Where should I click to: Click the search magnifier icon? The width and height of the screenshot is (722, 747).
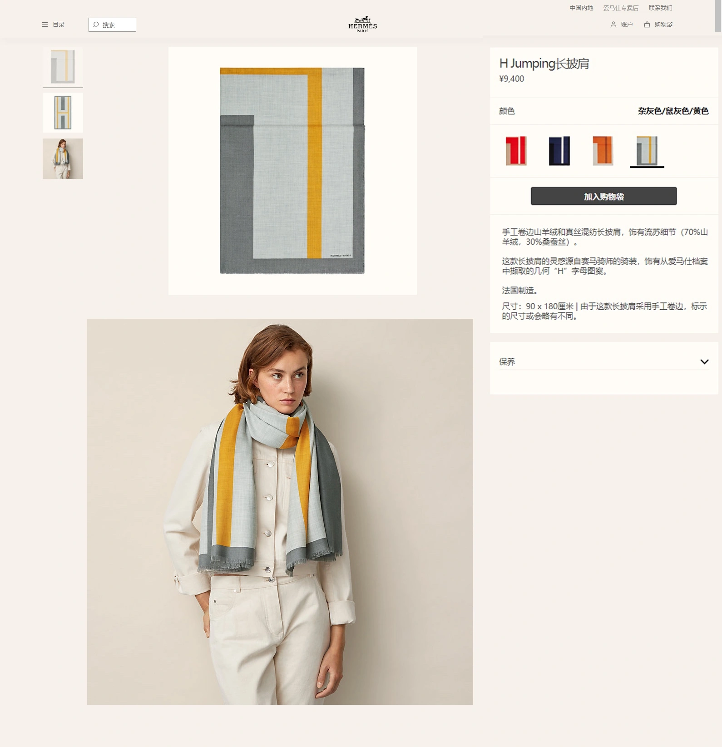pos(96,25)
